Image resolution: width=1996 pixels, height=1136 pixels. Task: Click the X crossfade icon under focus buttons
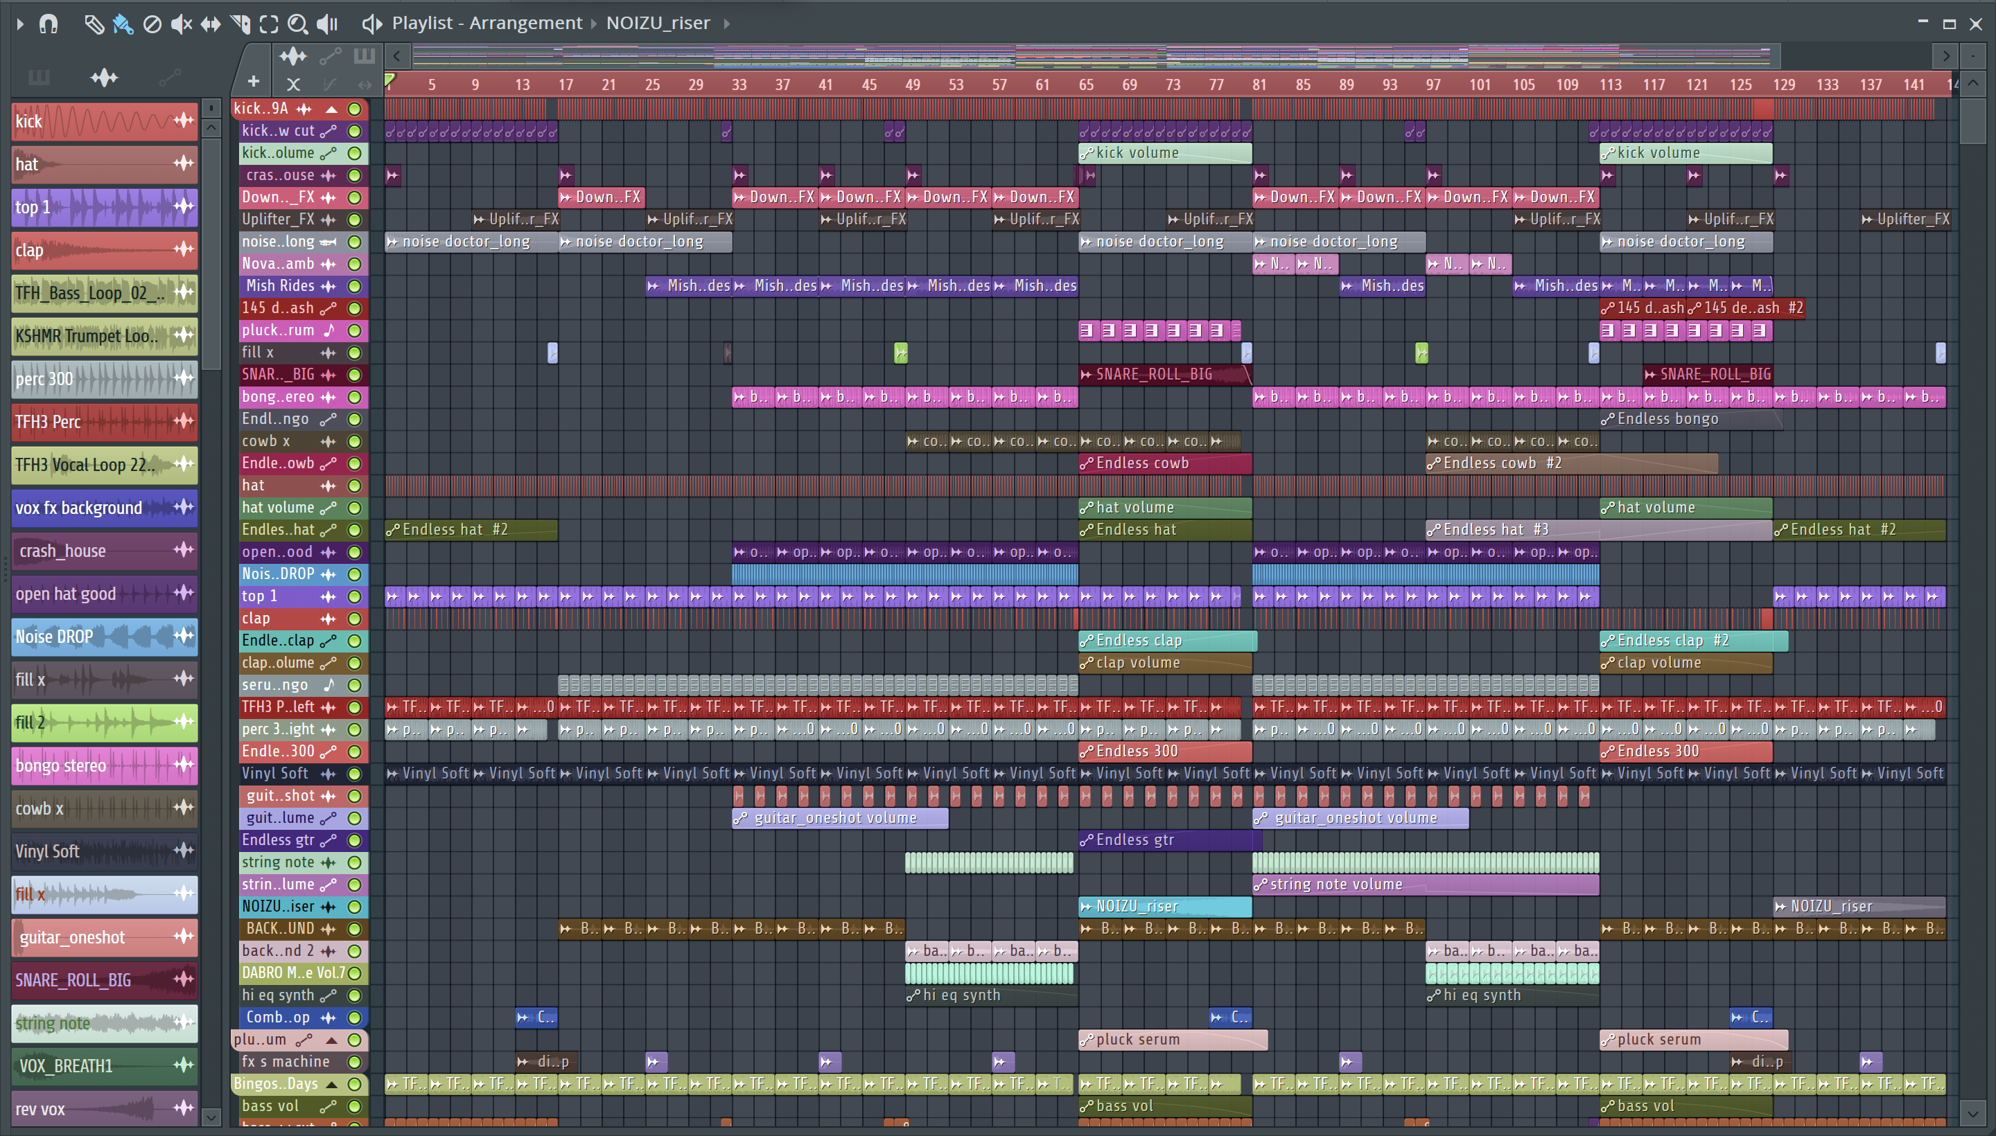coord(292,84)
